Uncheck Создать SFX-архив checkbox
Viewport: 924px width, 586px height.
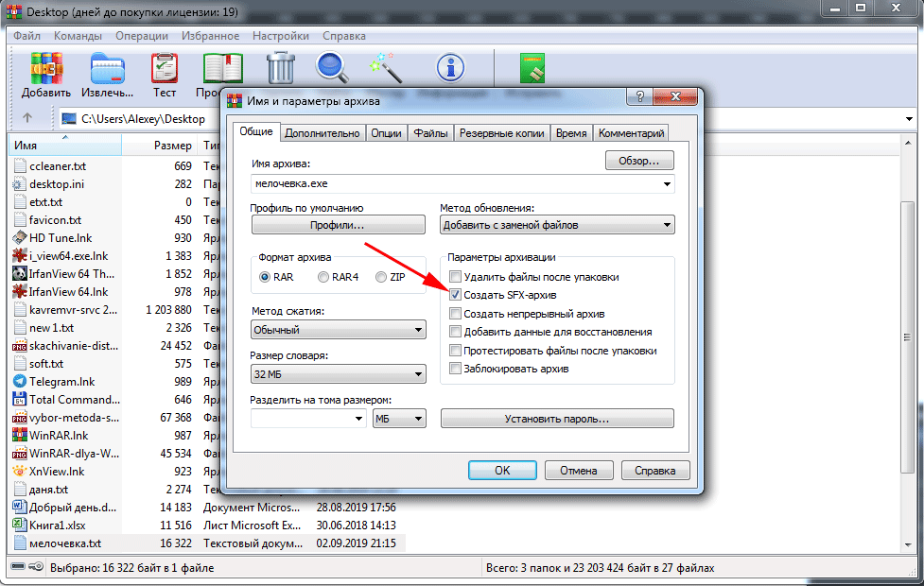click(455, 295)
